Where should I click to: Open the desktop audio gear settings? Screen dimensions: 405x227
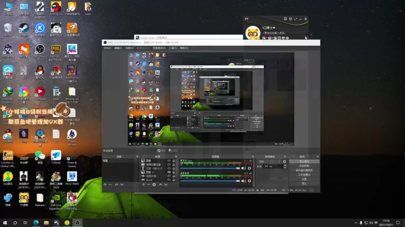[x=250, y=181]
